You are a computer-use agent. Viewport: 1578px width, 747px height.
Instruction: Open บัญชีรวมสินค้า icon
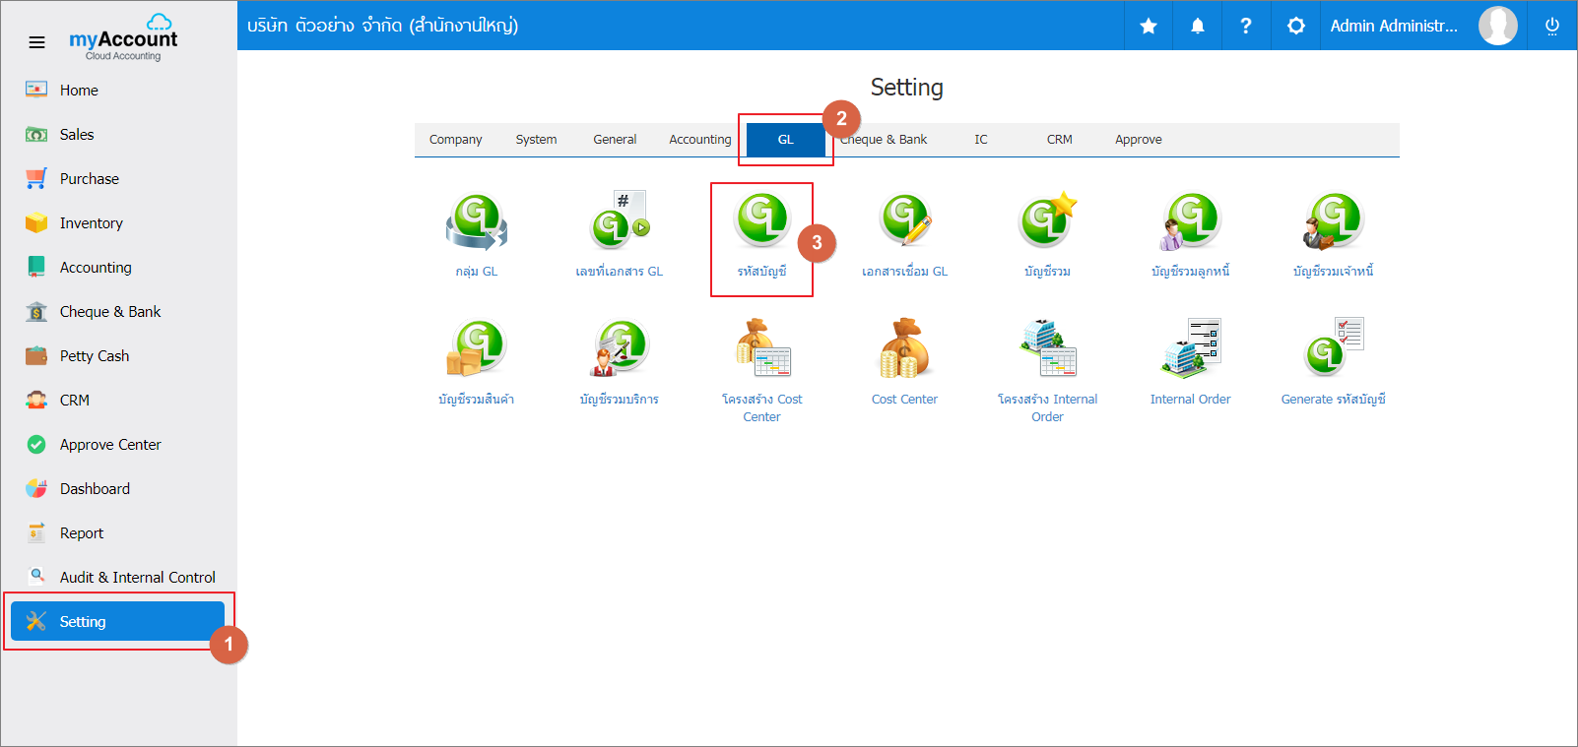477,348
